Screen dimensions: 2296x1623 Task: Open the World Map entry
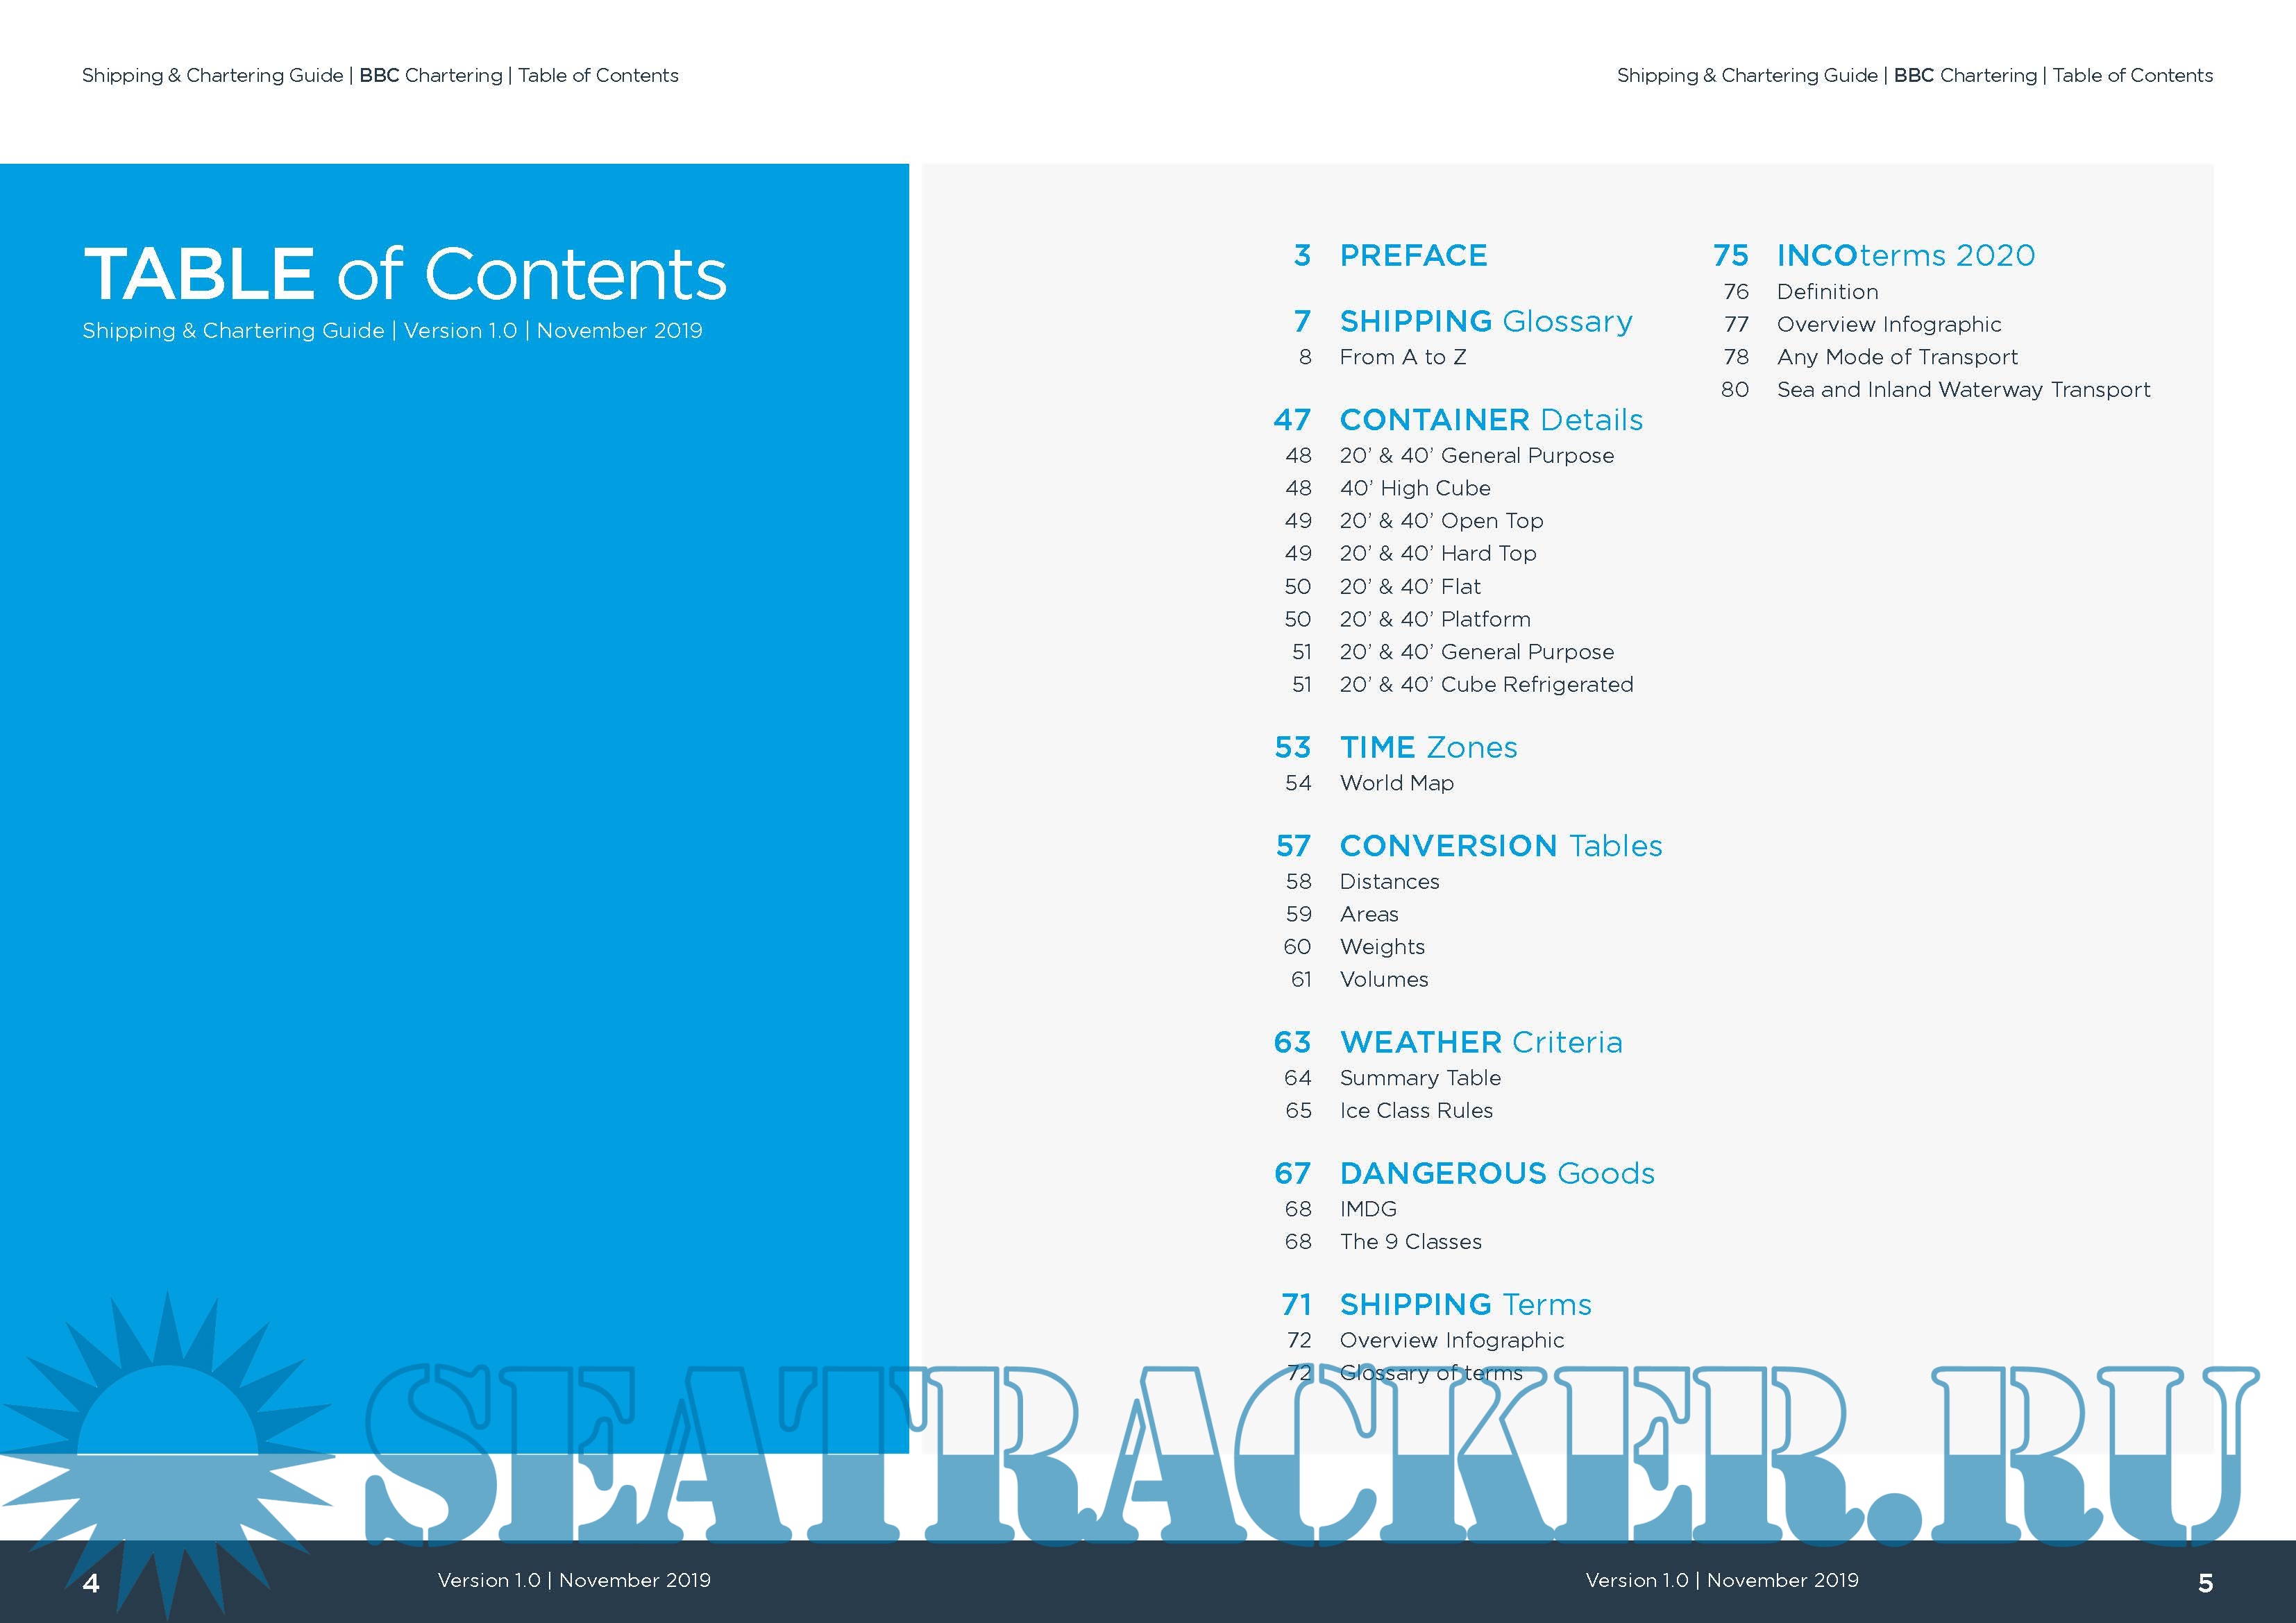pos(1396,784)
